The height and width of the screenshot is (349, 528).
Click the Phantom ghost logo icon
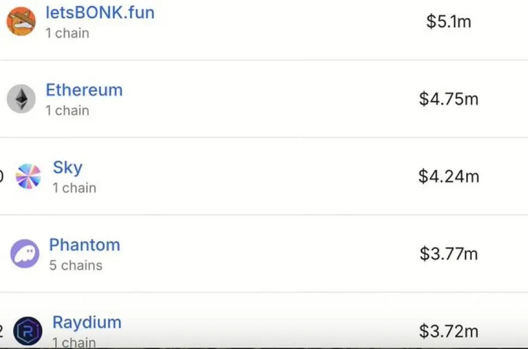coord(25,254)
